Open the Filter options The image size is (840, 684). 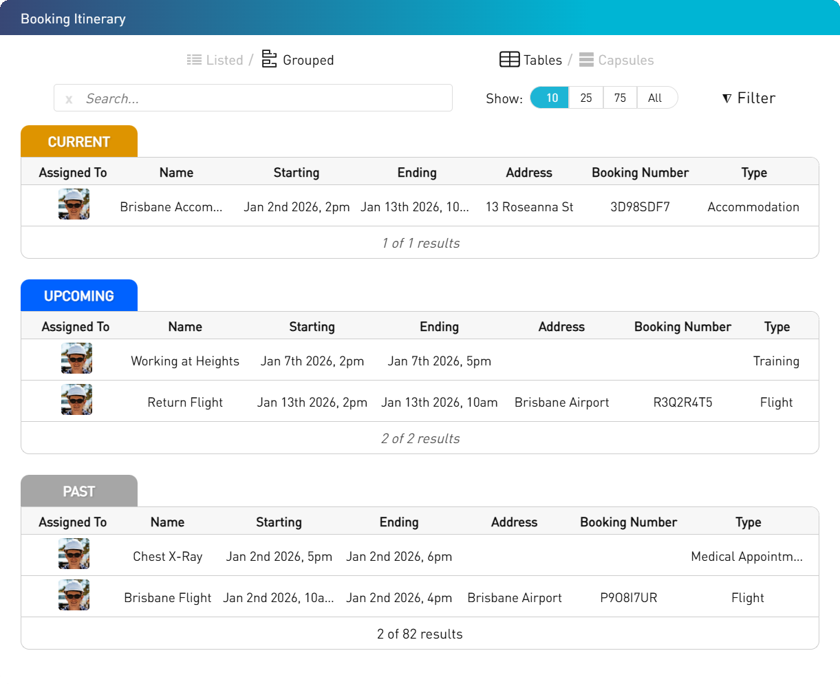(x=748, y=98)
